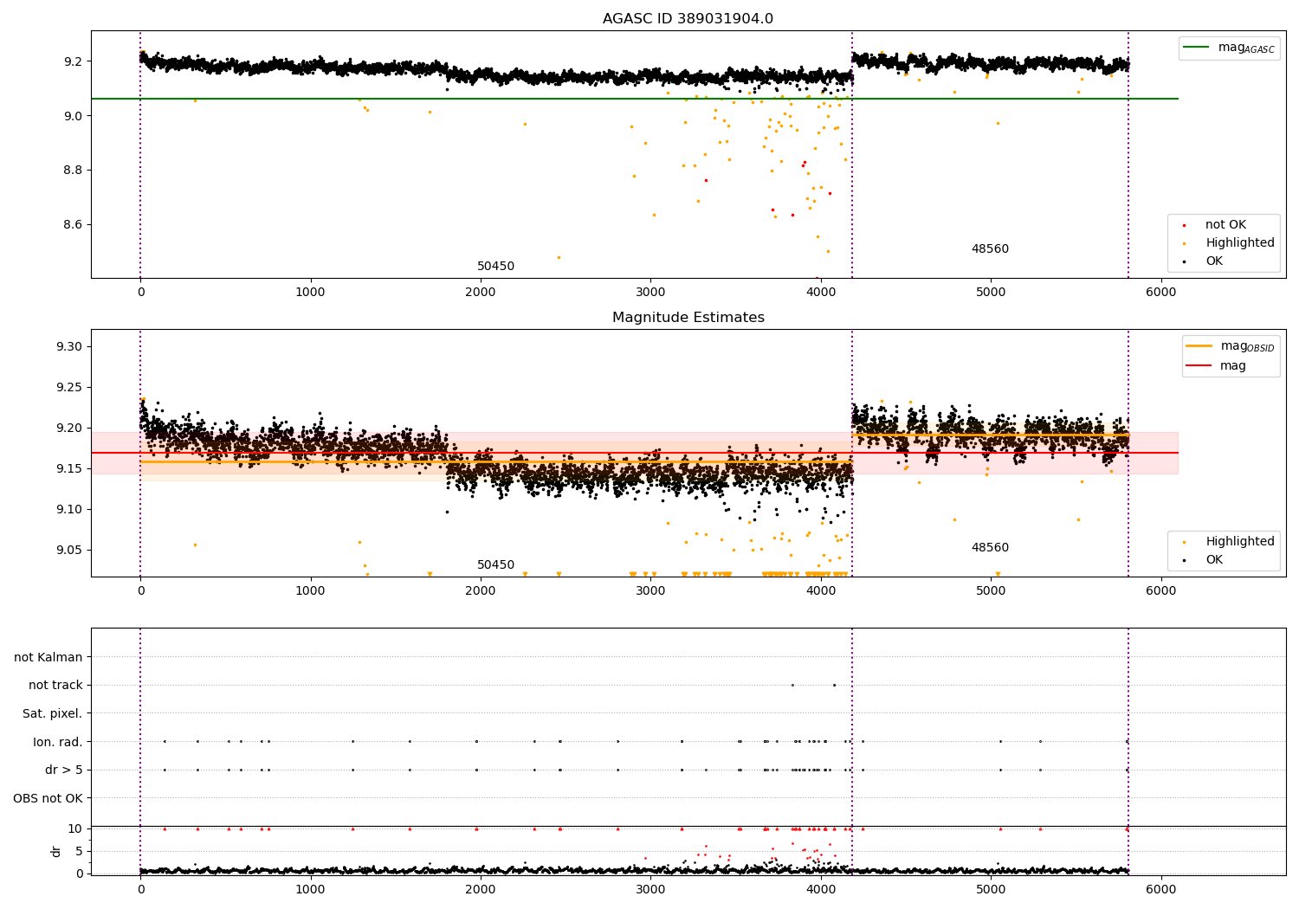The width and height of the screenshot is (1299, 909).
Task: Click the '5' tick on the dr axis
Action: tap(79, 852)
